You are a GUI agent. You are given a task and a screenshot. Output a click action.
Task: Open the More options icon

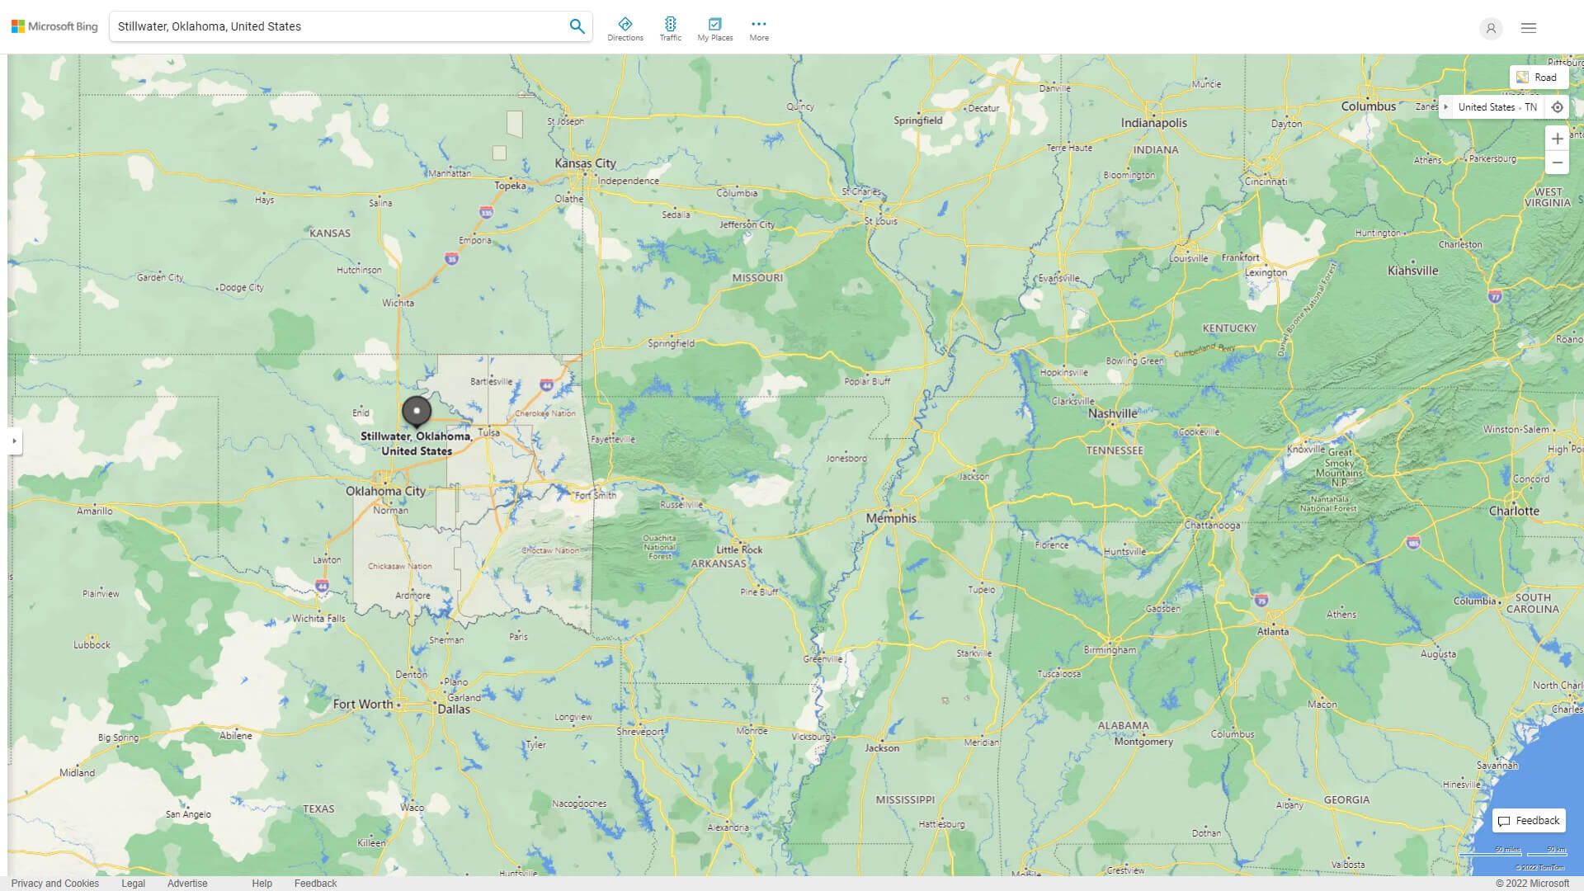click(x=758, y=28)
